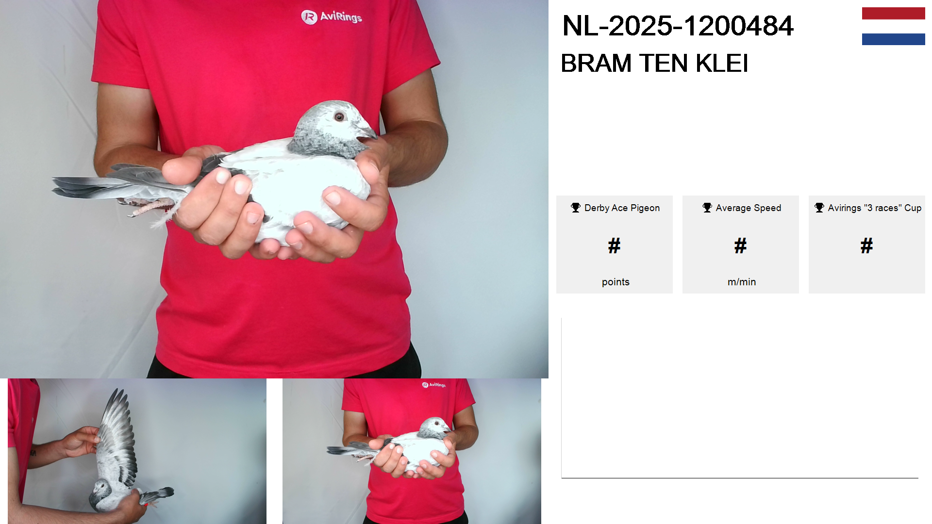Click the Average Speed trophy icon
The width and height of the screenshot is (932, 524).
(707, 208)
